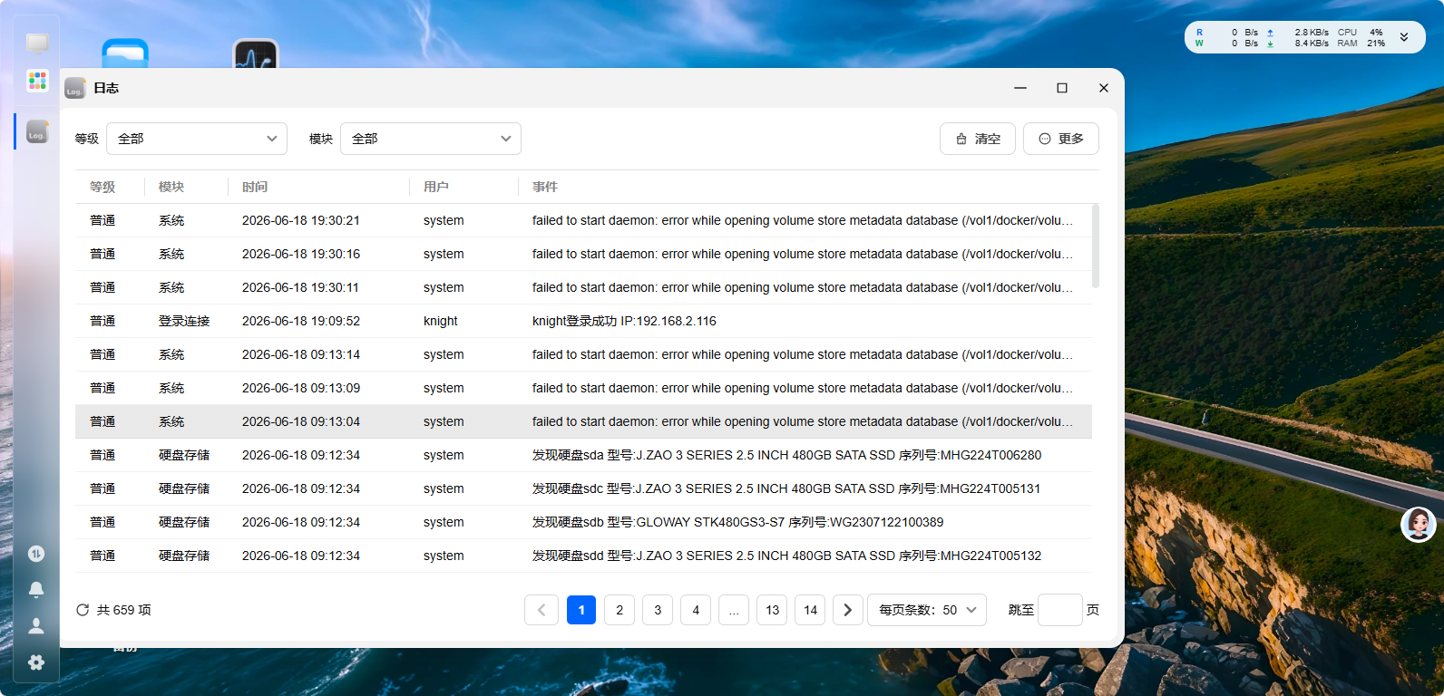Open the 每页条数 50 per-page dropdown

927,610
